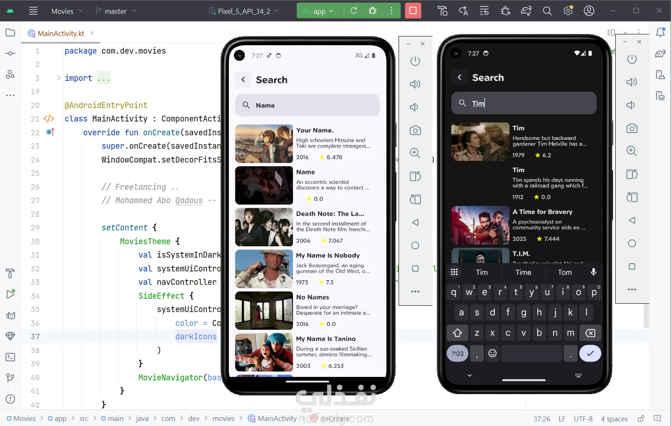Viewport: 671px width, 426px height.
Task: Switch keyboard to ?123 symbols
Action: pos(457,354)
